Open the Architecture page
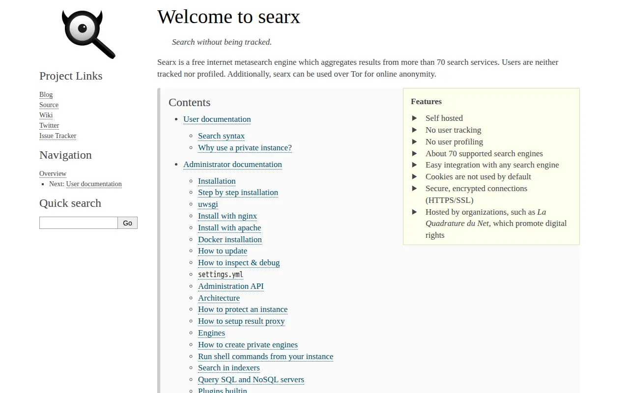 click(219, 298)
